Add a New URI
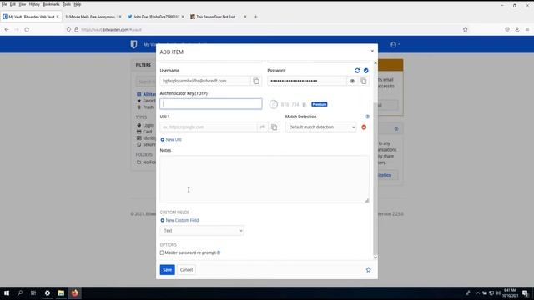Image resolution: width=534 pixels, height=300 pixels. [171, 139]
